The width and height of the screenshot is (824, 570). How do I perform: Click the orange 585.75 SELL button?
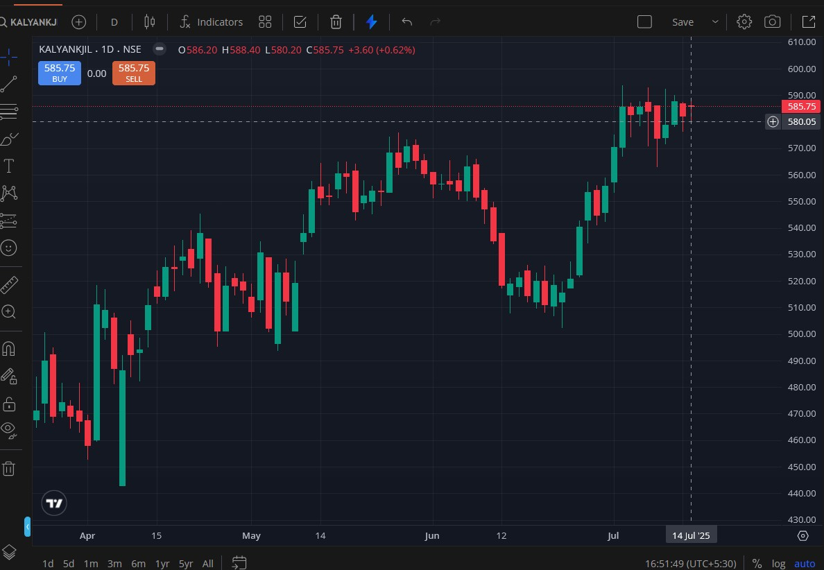point(133,73)
